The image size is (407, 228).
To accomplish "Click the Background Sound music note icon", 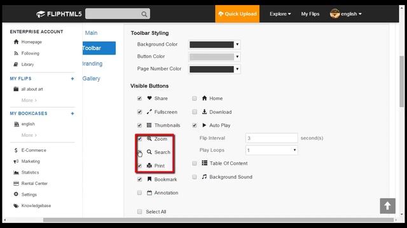I will tap(204, 177).
